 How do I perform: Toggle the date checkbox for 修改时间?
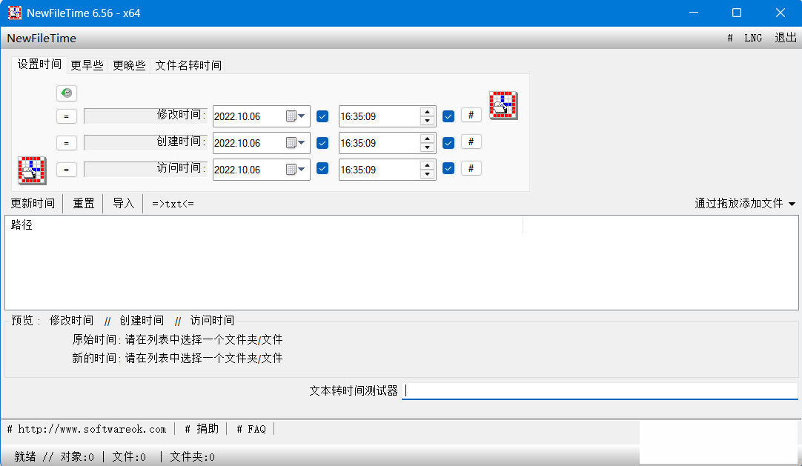(322, 116)
